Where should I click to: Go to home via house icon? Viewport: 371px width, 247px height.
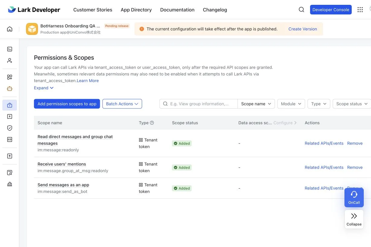coord(10,29)
